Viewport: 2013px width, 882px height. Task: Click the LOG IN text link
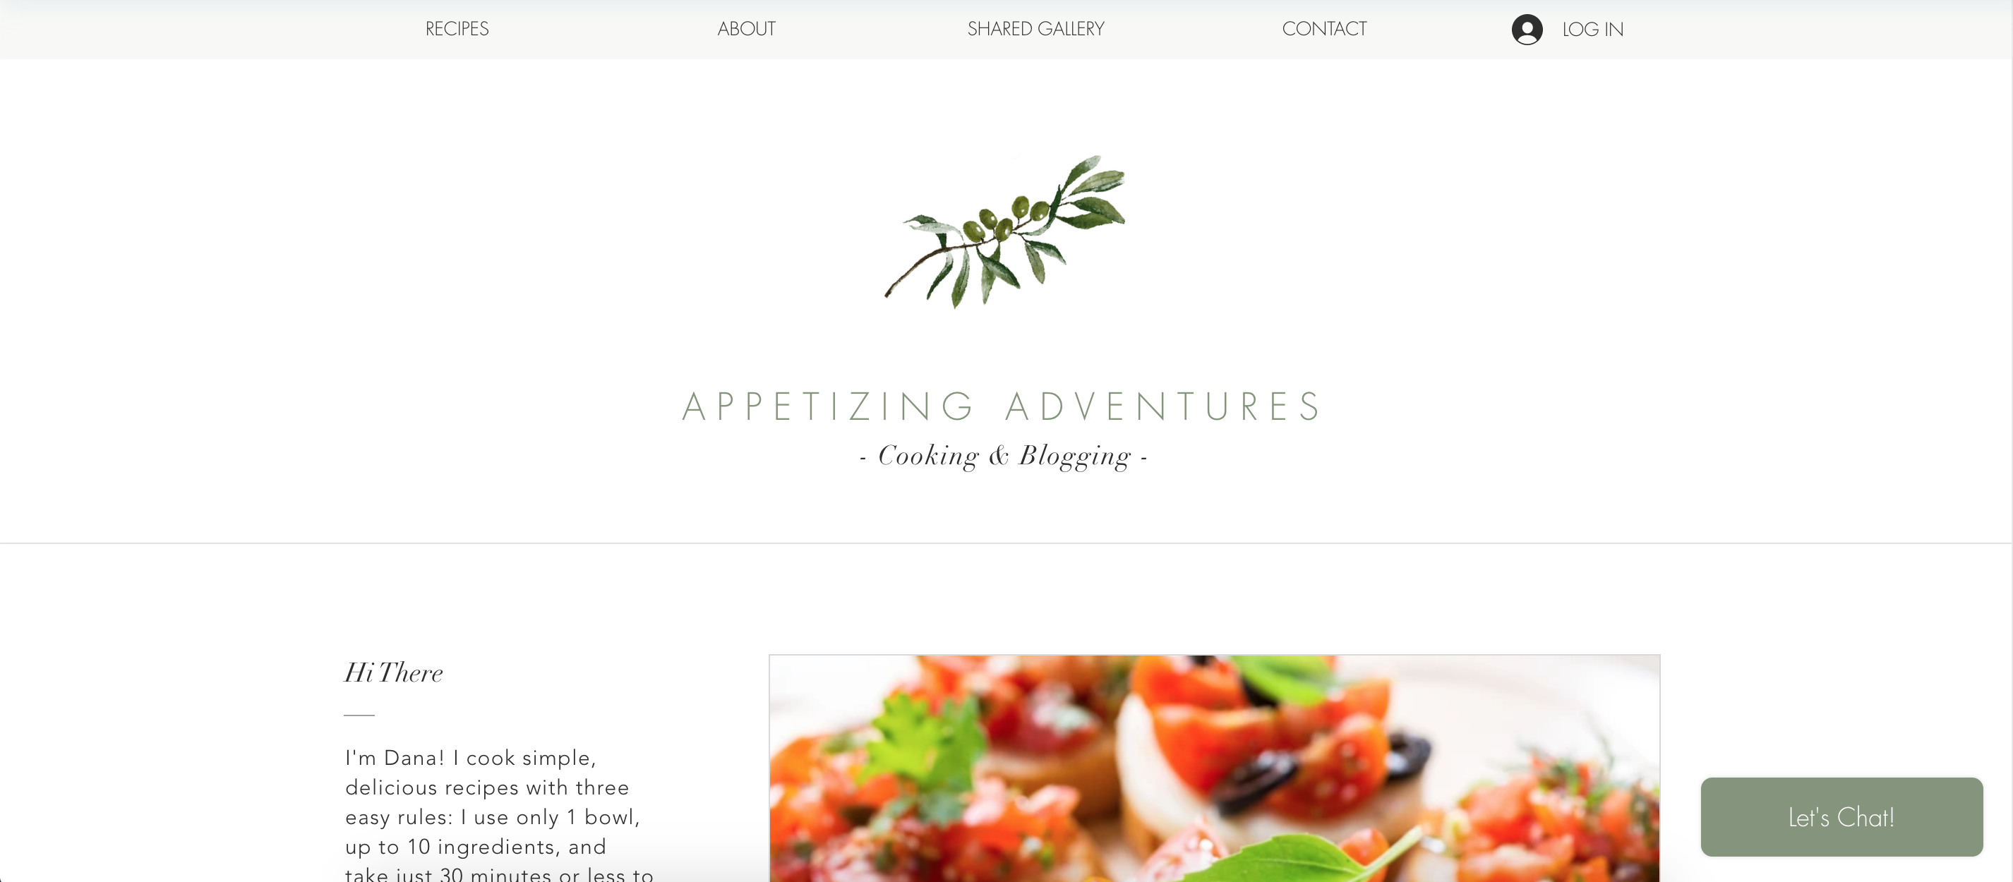click(x=1592, y=30)
